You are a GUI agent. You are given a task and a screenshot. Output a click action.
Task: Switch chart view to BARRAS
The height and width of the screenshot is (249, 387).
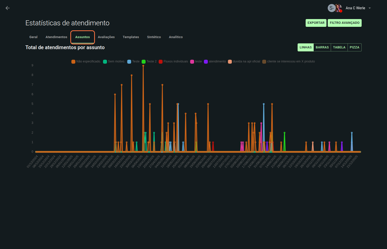tap(322, 47)
